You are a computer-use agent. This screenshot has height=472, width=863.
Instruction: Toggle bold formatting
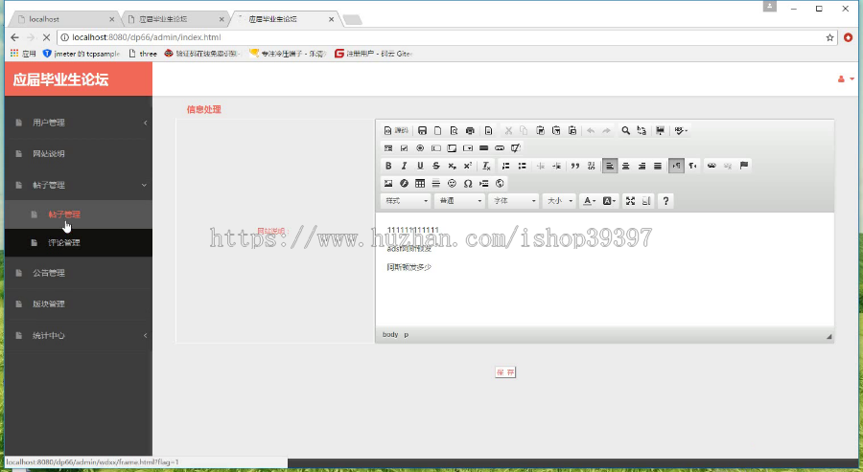pos(388,166)
